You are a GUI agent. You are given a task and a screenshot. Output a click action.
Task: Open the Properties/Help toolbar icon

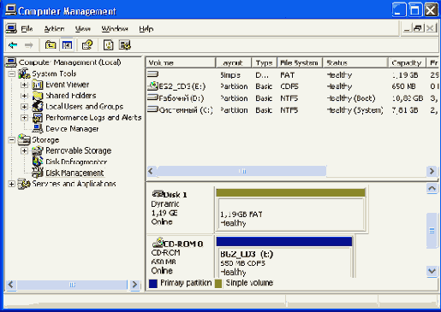(x=87, y=45)
